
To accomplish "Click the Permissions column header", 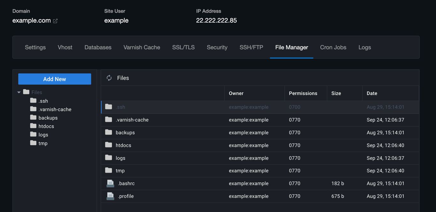I will pos(303,93).
